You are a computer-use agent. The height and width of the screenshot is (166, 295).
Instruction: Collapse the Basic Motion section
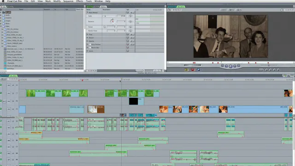pos(88,12)
